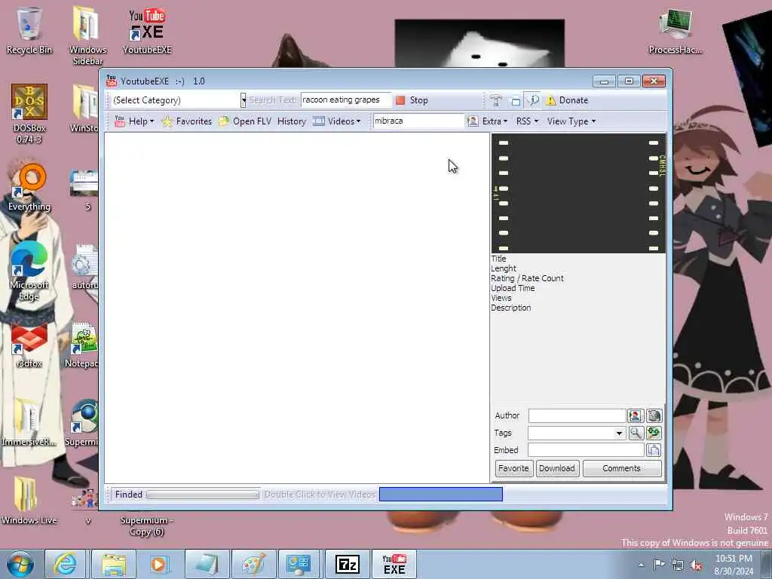772x579 pixels.
Task: Click the Donate warning triangle icon
Action: (550, 100)
